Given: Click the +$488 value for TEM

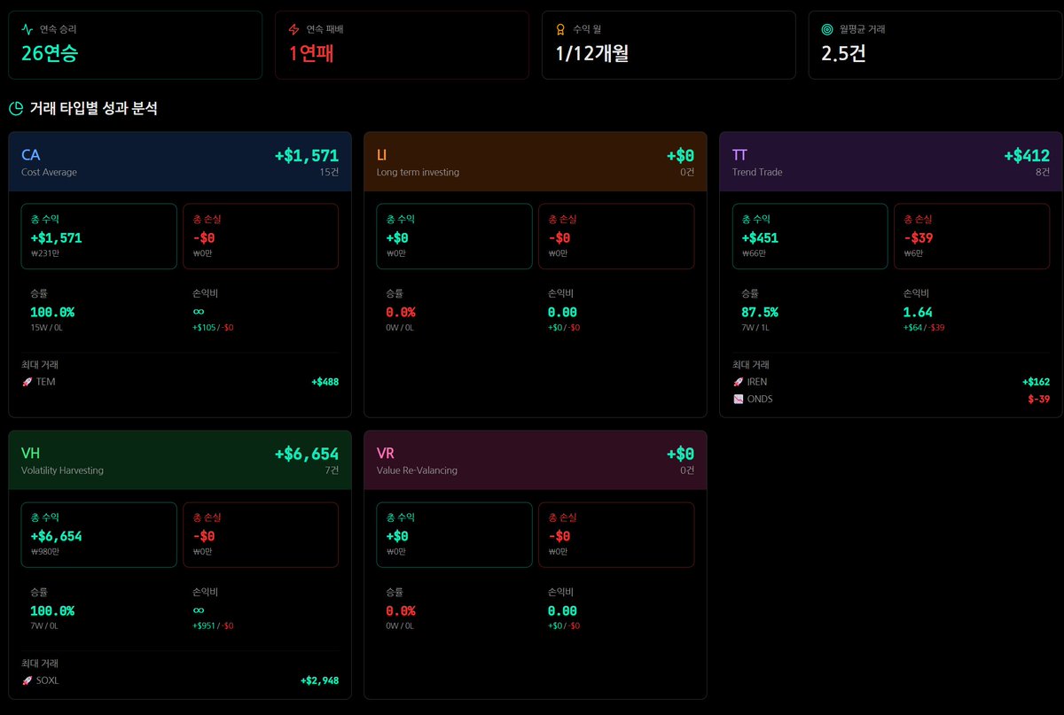Looking at the screenshot, I should point(325,382).
